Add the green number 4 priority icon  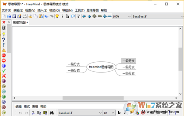pos(4,97)
